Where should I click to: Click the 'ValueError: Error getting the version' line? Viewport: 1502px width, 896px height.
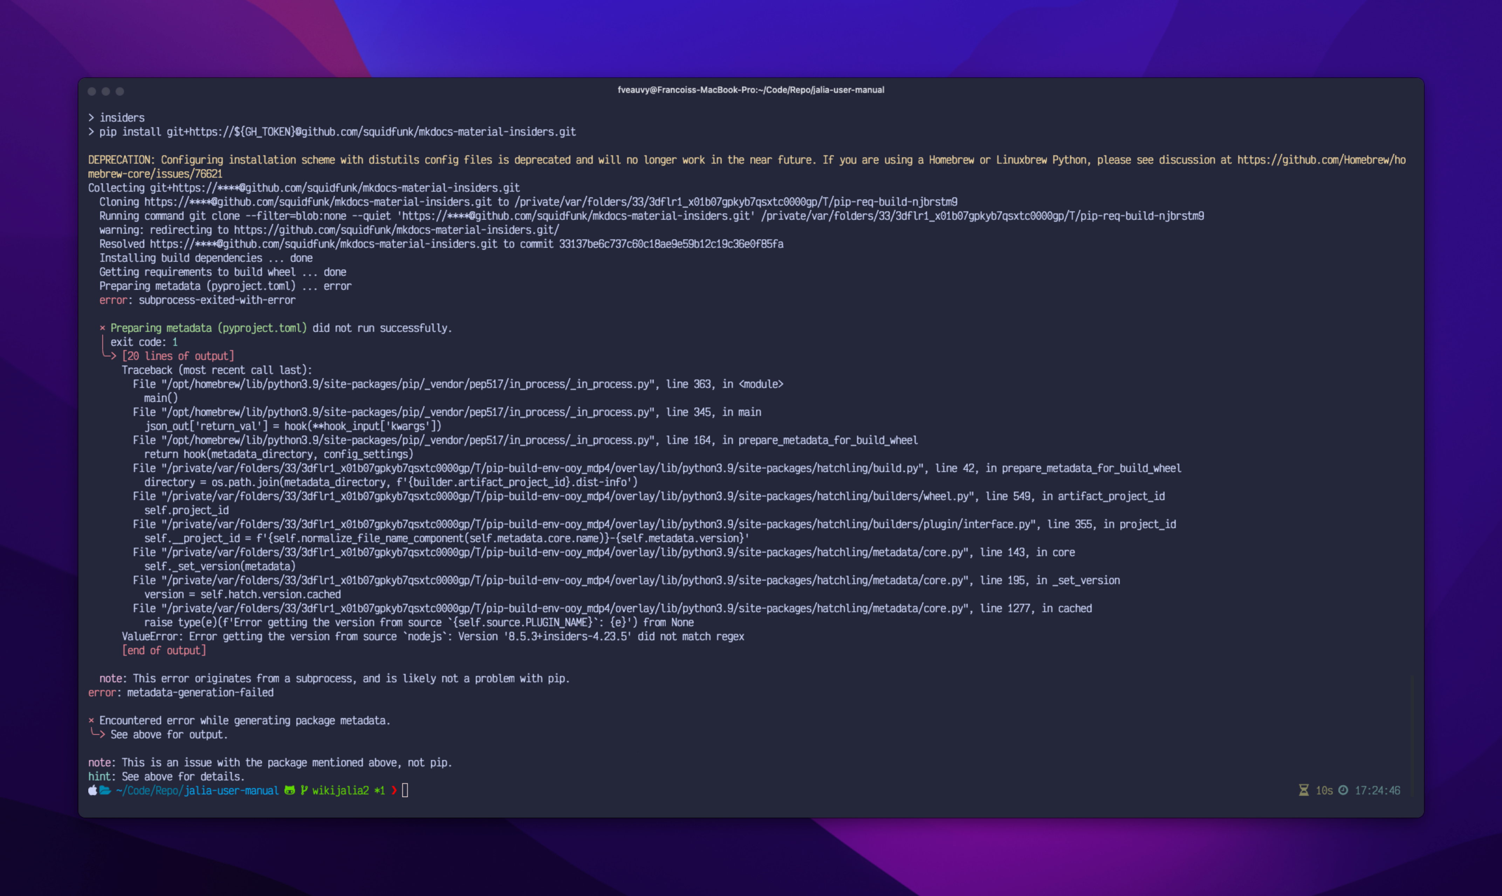(x=433, y=636)
